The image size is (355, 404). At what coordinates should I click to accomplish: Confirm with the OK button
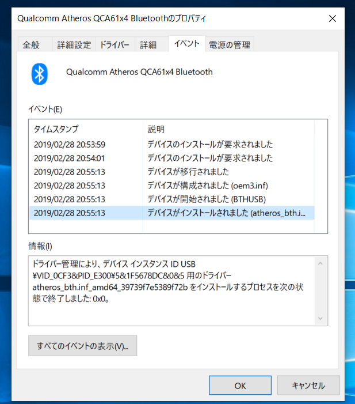click(x=241, y=386)
